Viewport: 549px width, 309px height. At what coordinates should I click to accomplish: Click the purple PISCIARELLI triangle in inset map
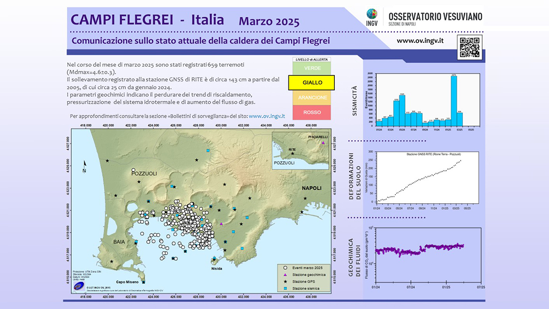(323, 143)
